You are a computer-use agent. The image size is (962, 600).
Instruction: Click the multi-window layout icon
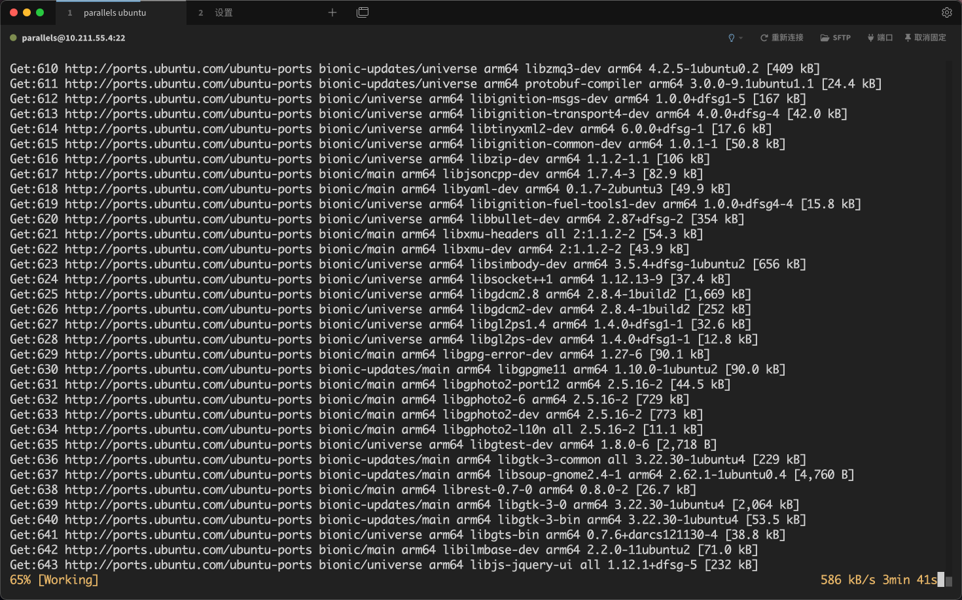[x=363, y=12]
